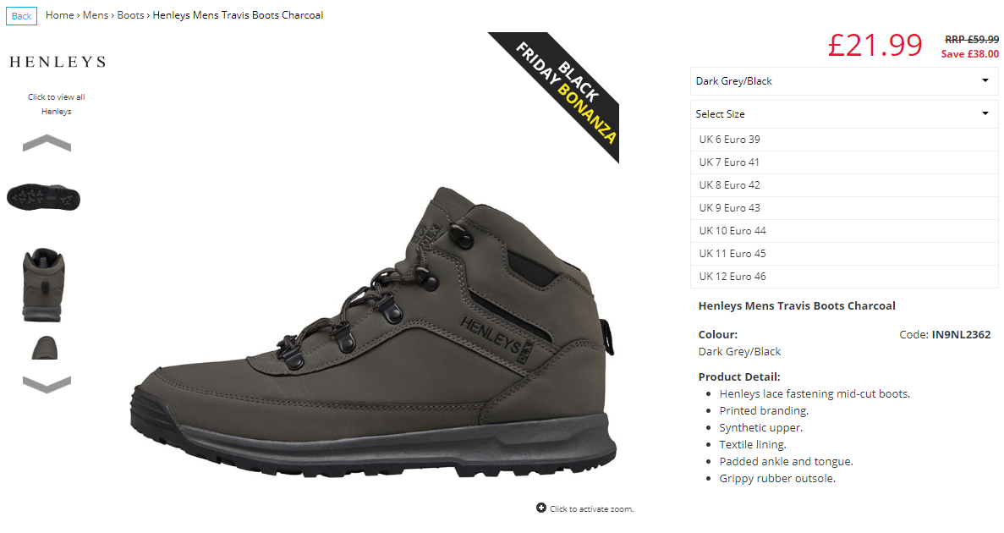The height and width of the screenshot is (533, 1004).
Task: Open the Mens breadcrumb link
Action: click(96, 15)
